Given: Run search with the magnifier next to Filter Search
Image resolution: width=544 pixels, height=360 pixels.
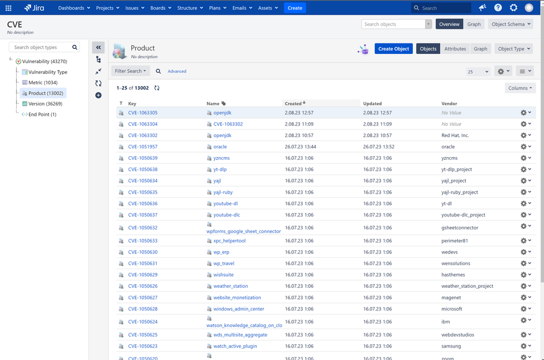Looking at the screenshot, I should click(158, 71).
